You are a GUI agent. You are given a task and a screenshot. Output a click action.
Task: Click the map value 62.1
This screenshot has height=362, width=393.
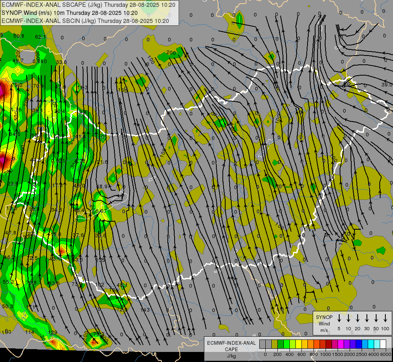tap(41, 37)
